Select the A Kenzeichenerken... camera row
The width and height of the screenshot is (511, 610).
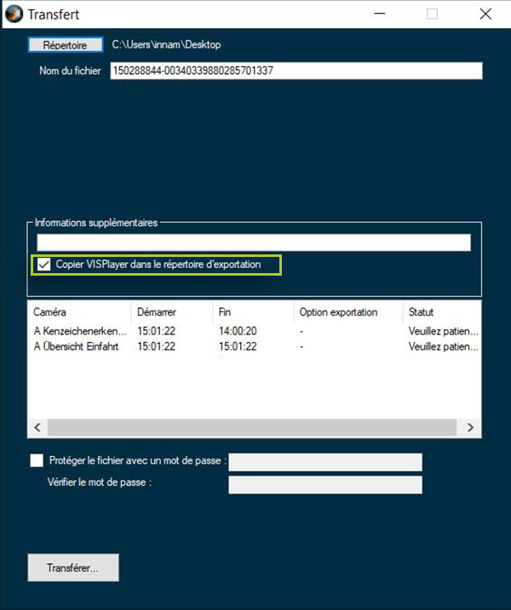coord(81,331)
